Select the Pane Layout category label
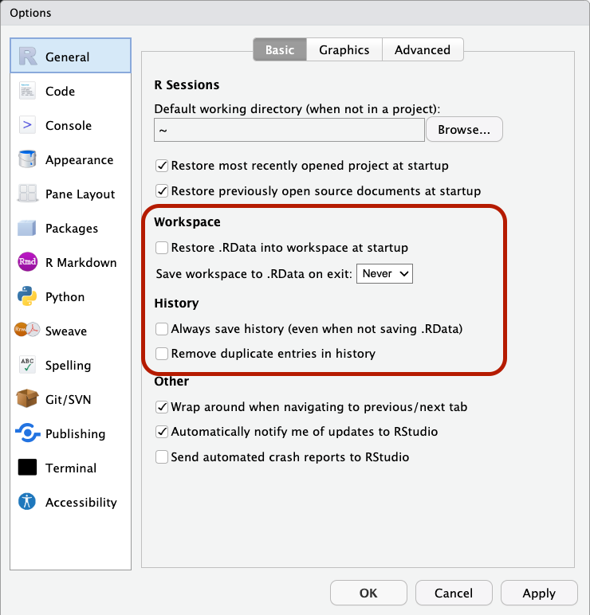 click(80, 194)
